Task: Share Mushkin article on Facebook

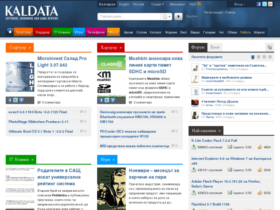Action: [101, 100]
